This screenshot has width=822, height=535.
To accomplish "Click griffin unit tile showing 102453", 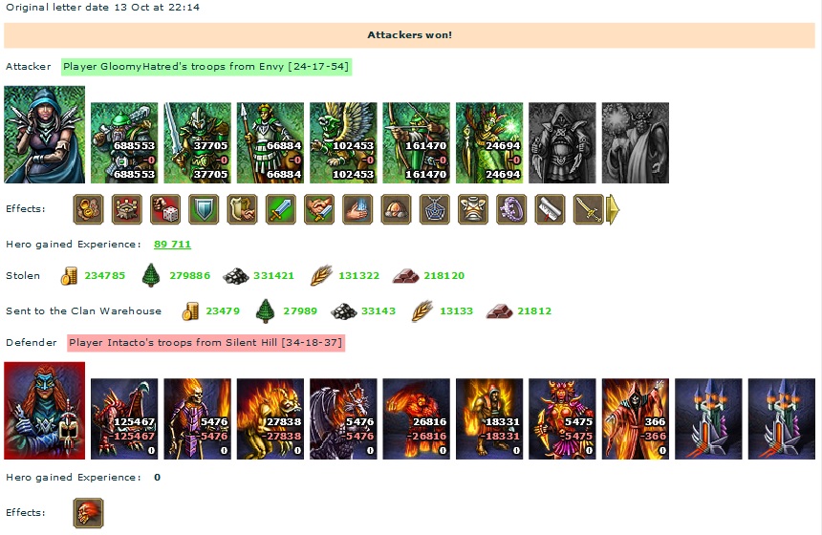I will click(x=343, y=142).
